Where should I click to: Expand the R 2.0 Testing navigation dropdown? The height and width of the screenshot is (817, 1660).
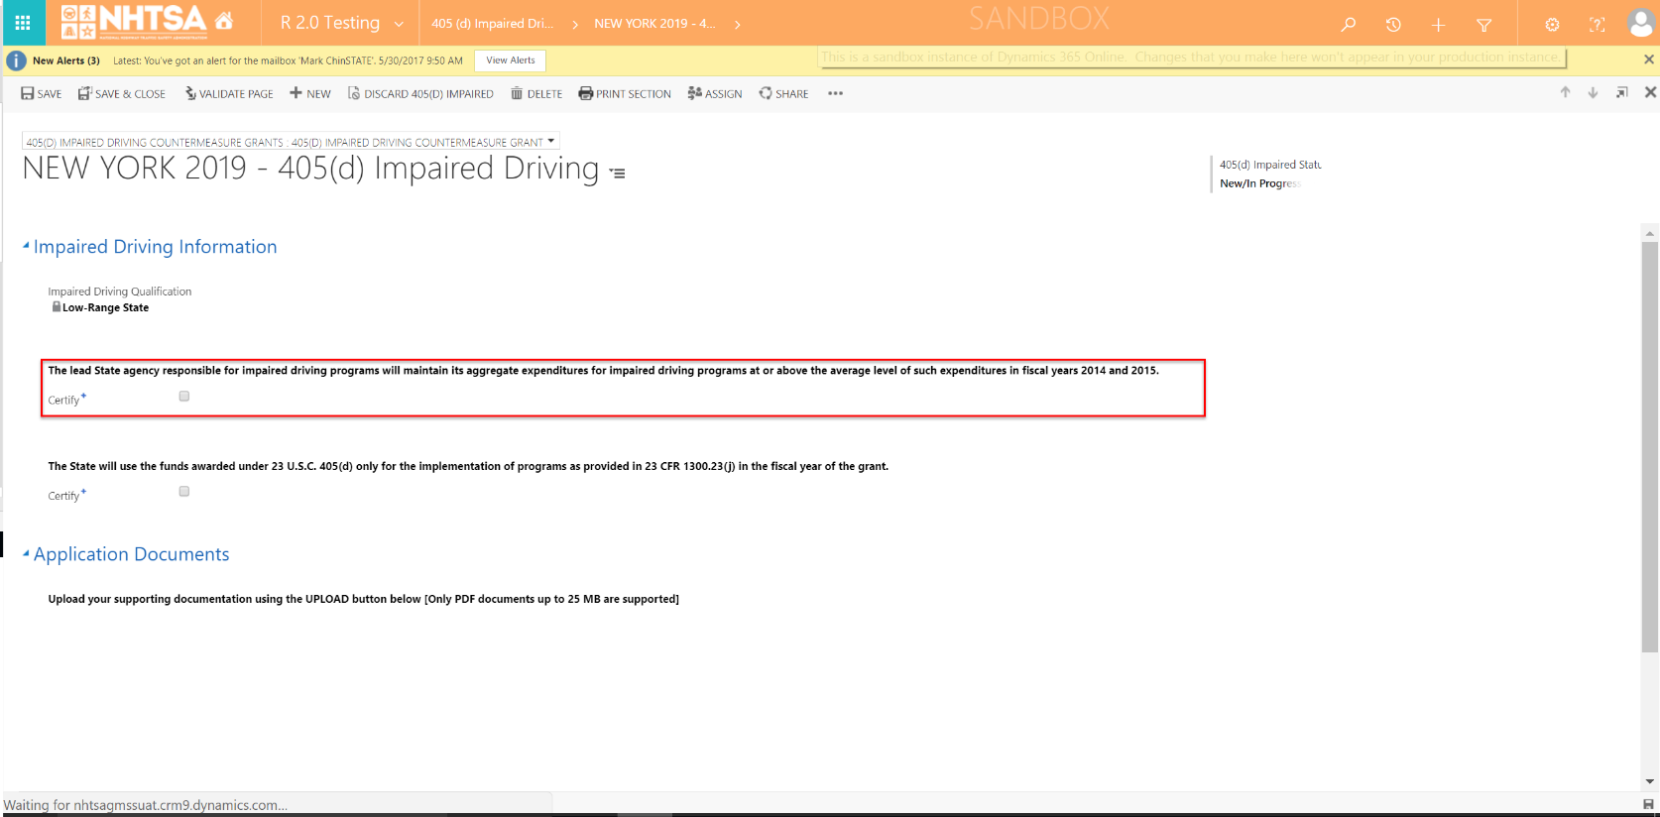399,24
